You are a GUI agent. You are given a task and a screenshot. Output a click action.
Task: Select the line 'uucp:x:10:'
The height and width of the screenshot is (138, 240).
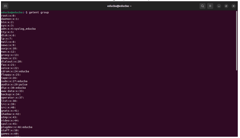[9, 49]
